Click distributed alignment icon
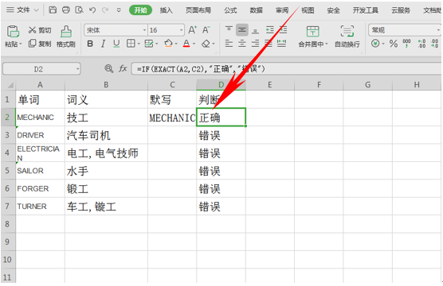Viewport: 443px width, 286px height. (x=282, y=44)
